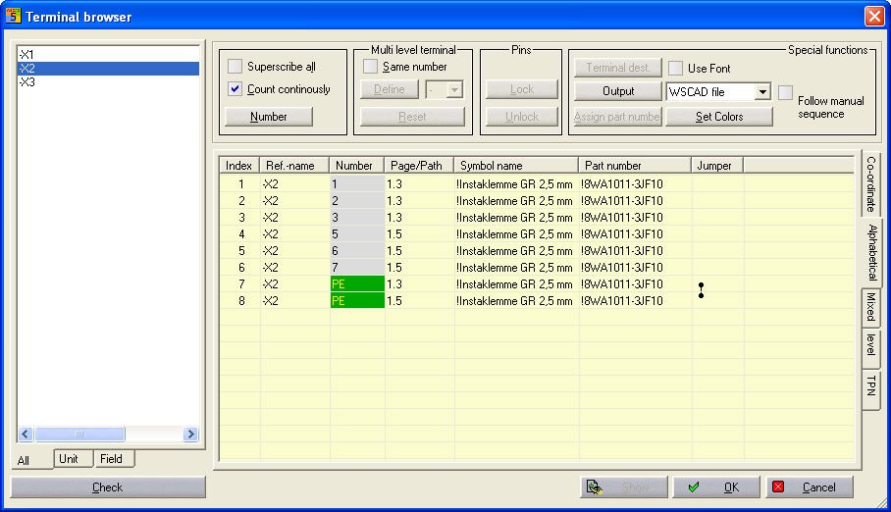Click the Number button

click(x=269, y=117)
